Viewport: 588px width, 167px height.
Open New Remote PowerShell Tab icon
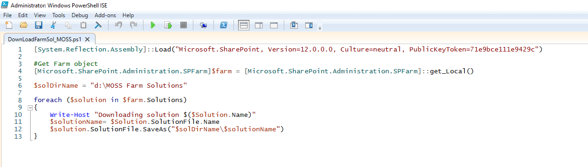(x=203, y=25)
